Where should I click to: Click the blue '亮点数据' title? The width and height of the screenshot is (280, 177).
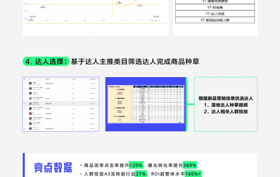53,168
